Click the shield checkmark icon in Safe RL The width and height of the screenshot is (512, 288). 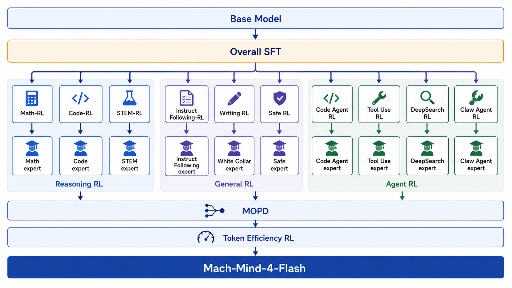(279, 98)
